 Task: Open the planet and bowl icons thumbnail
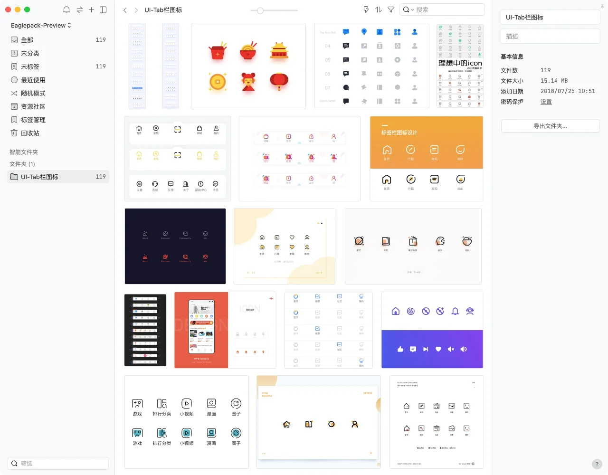tap(413, 246)
